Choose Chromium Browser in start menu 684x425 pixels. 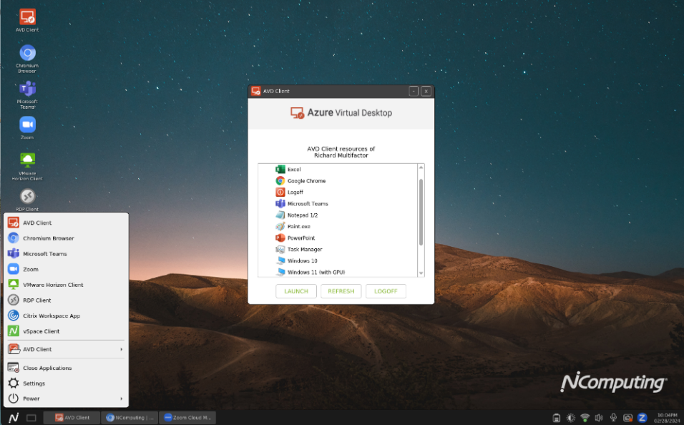pyautogui.click(x=67, y=238)
